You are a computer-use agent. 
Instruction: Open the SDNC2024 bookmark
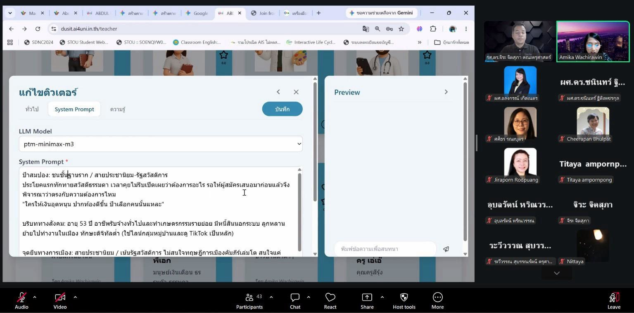[39, 42]
